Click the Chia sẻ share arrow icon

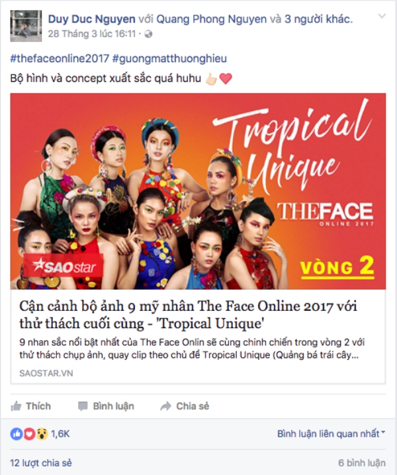165,406
